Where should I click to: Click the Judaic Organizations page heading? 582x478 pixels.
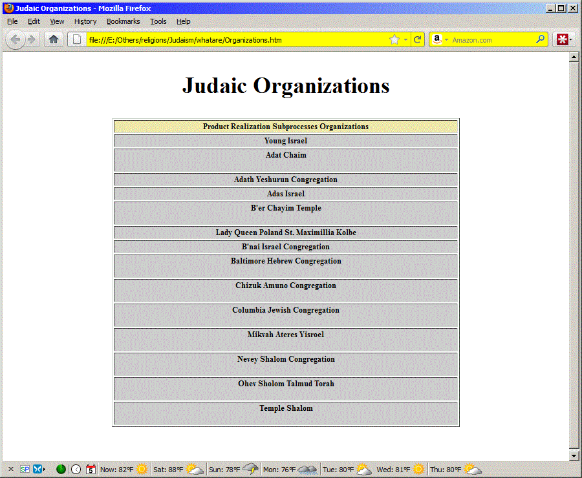(286, 85)
